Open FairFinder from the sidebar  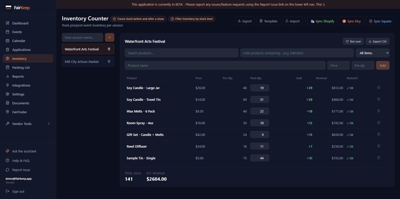click(x=28, y=112)
